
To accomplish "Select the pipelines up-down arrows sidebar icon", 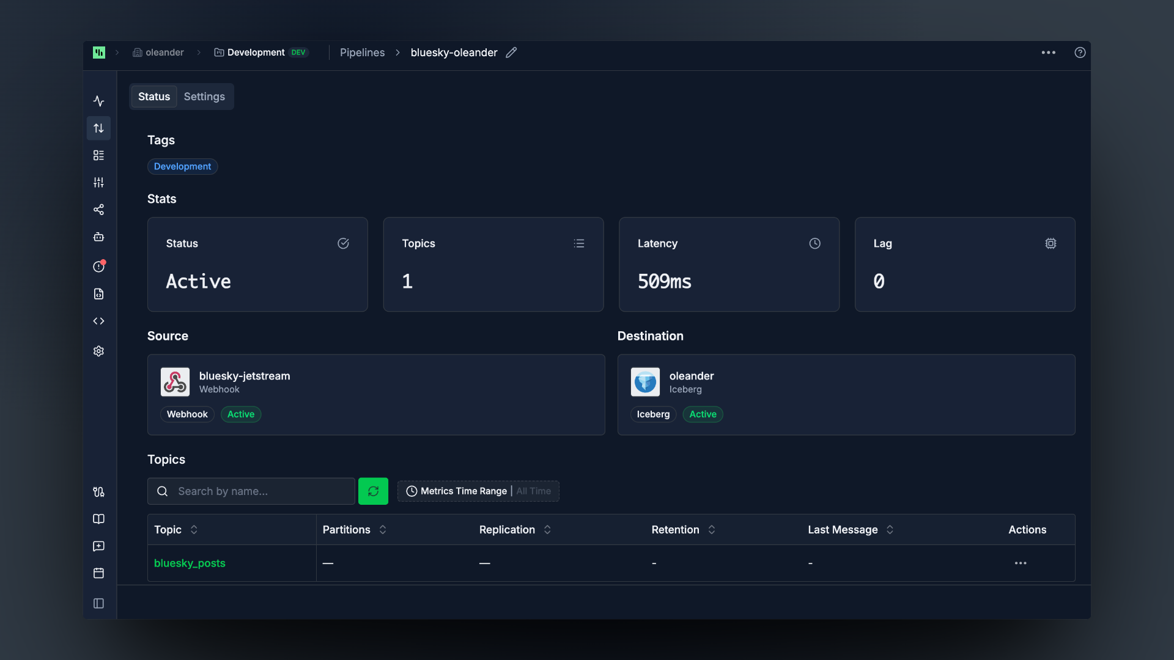I will point(98,128).
